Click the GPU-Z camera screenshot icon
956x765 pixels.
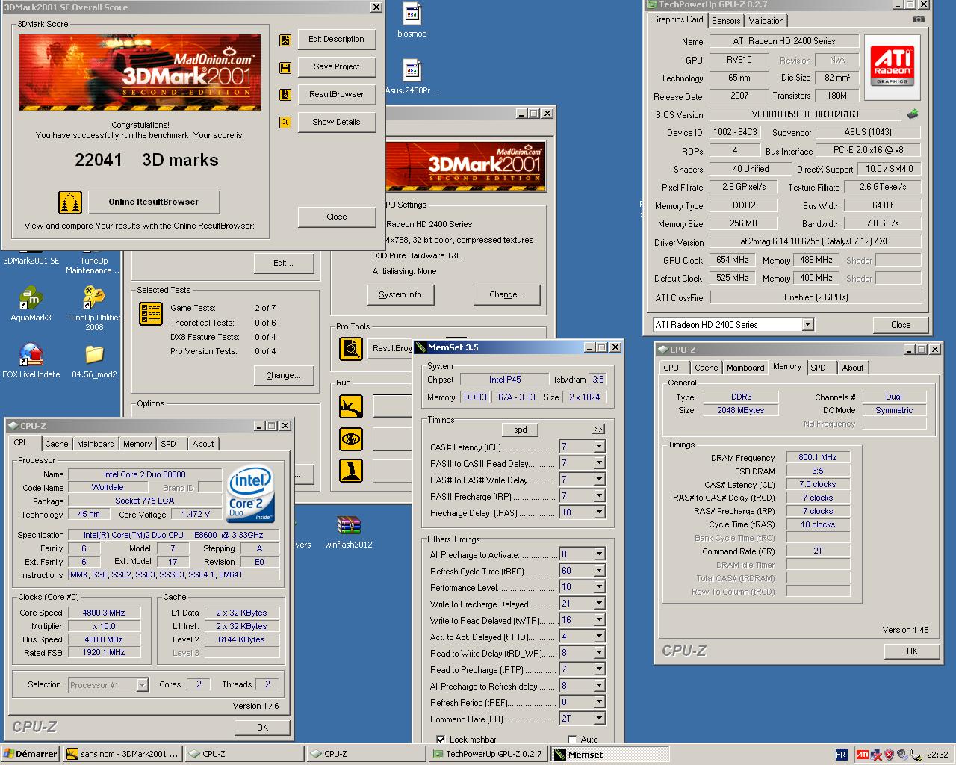pos(919,19)
